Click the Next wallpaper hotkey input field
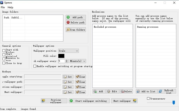The width and height of the screenshot is (179, 111). 43,92
